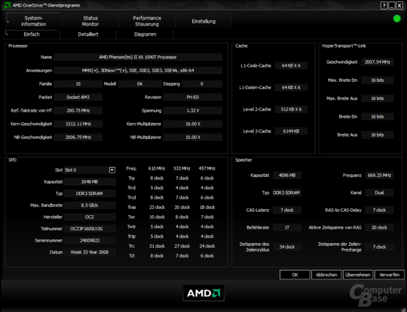Select the Frequenz value 669.25 MHz

coord(379,175)
